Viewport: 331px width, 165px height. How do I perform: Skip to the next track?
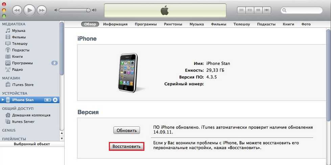[42, 10]
